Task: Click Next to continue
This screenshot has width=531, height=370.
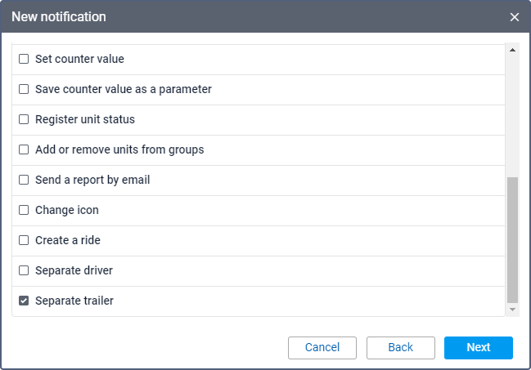Action: [x=478, y=347]
